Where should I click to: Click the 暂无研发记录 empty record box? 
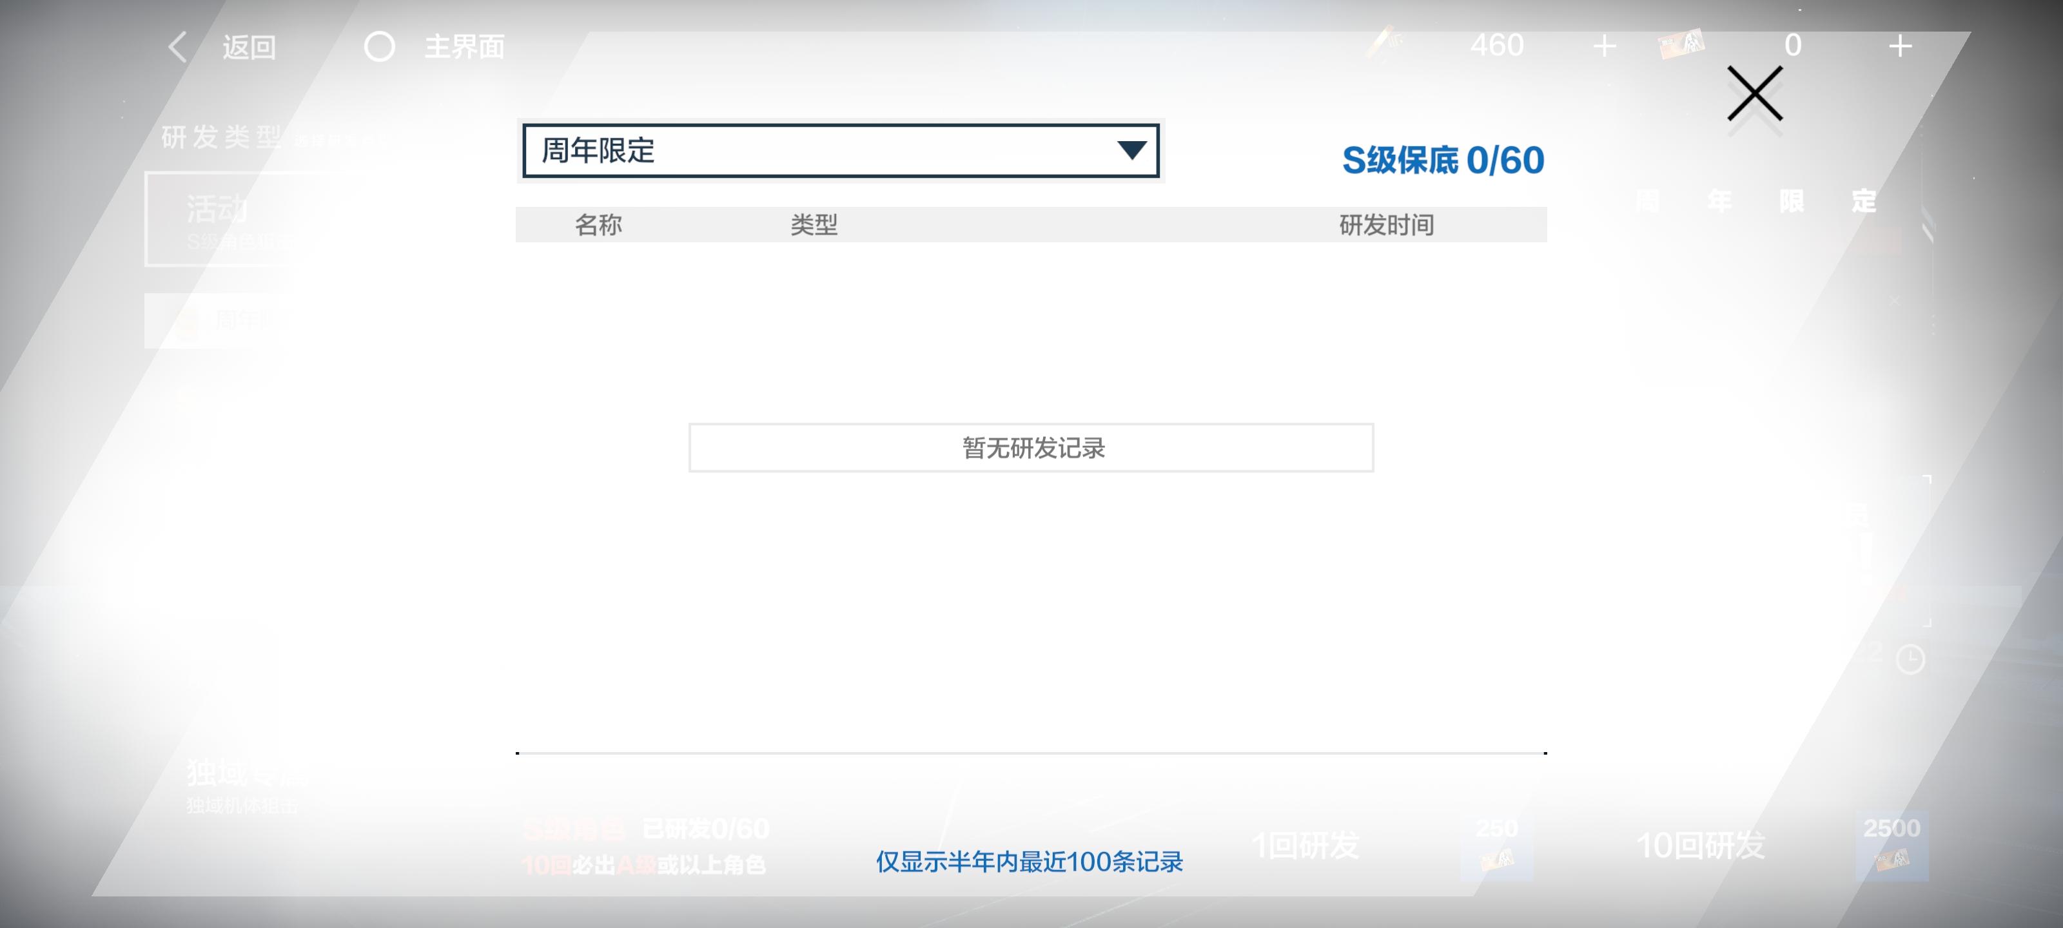(x=1031, y=448)
